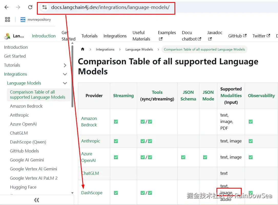278x205 pixels.
Task: Select DashScope (Qwen) in the sidebar
Action: point(28,142)
